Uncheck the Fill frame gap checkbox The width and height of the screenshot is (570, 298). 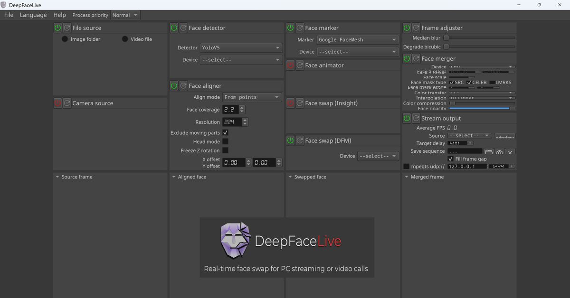[450, 159]
